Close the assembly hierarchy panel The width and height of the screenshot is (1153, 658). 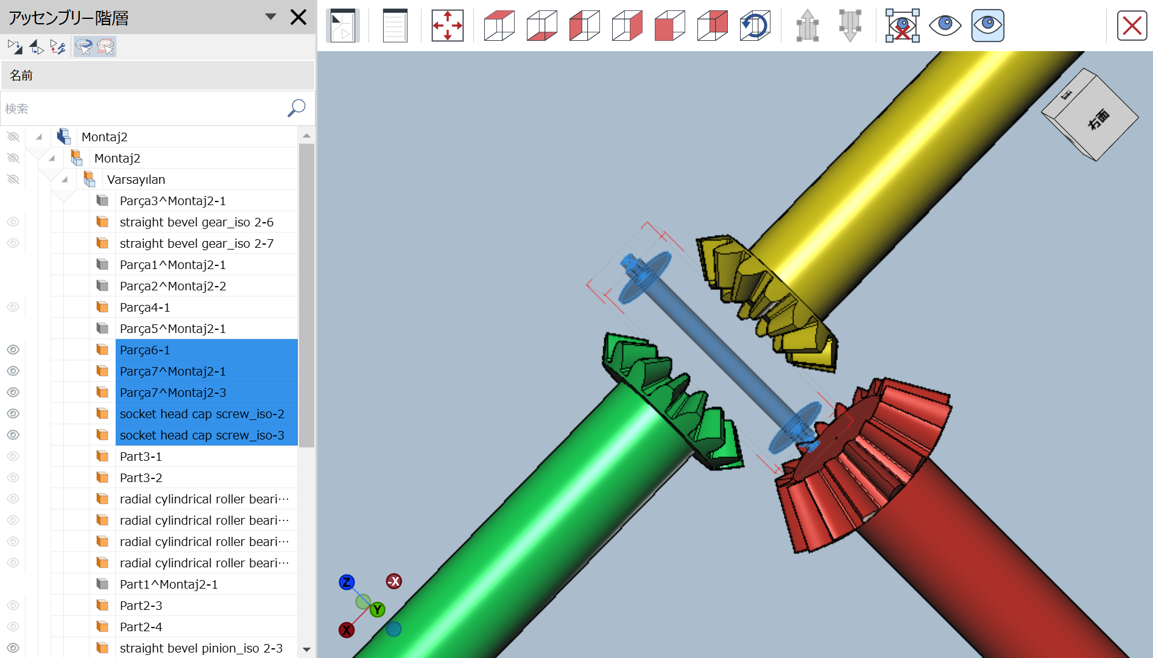click(x=298, y=17)
